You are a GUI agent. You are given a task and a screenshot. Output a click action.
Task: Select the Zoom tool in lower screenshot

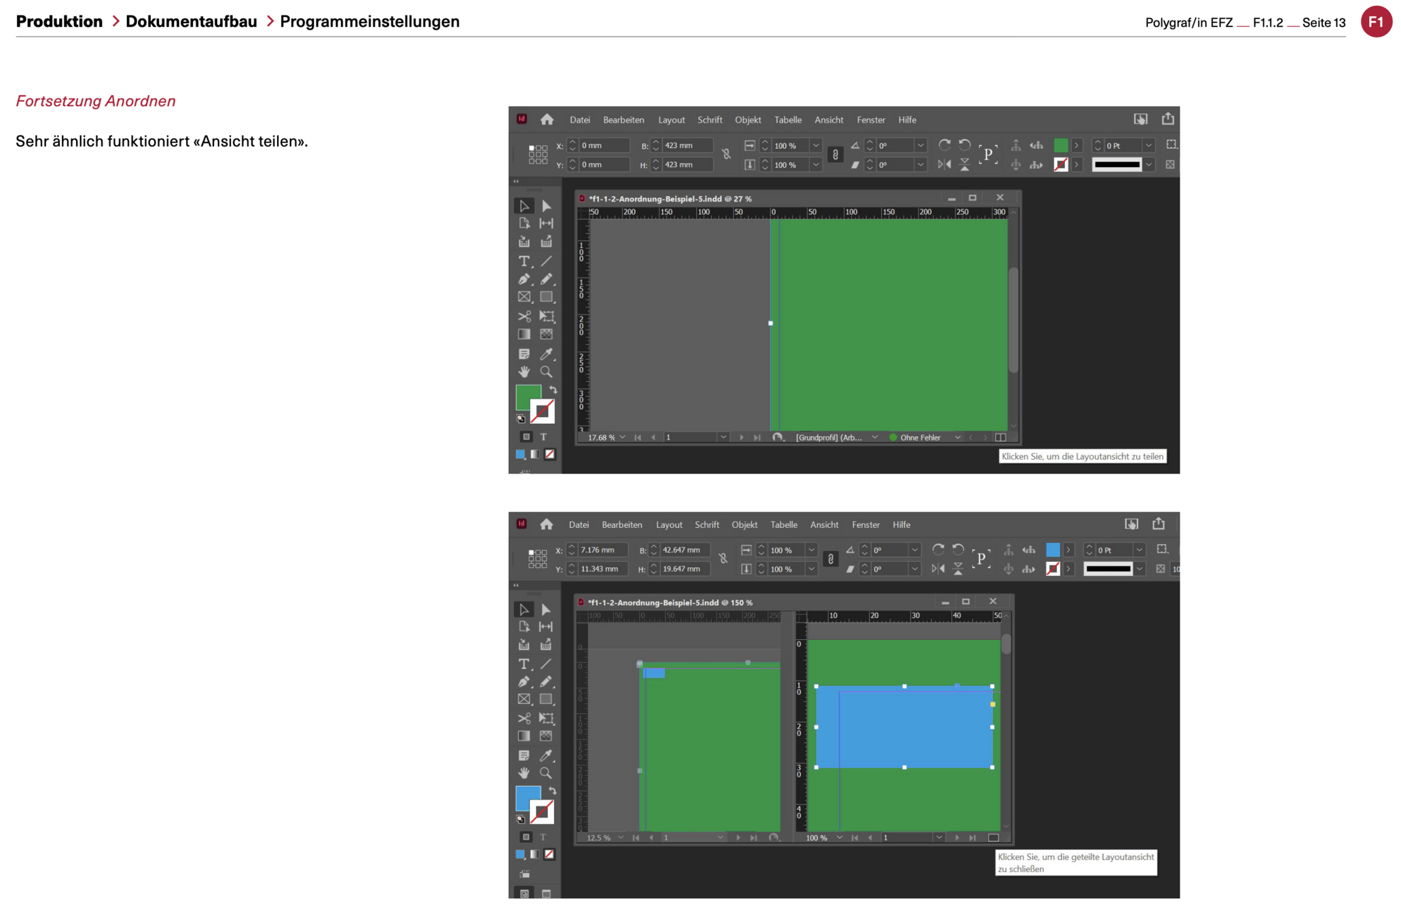point(545,773)
